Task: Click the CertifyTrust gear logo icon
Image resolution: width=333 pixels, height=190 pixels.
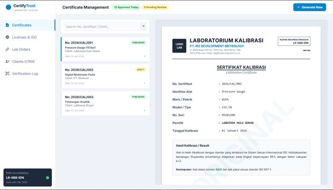Action: click(8, 7)
